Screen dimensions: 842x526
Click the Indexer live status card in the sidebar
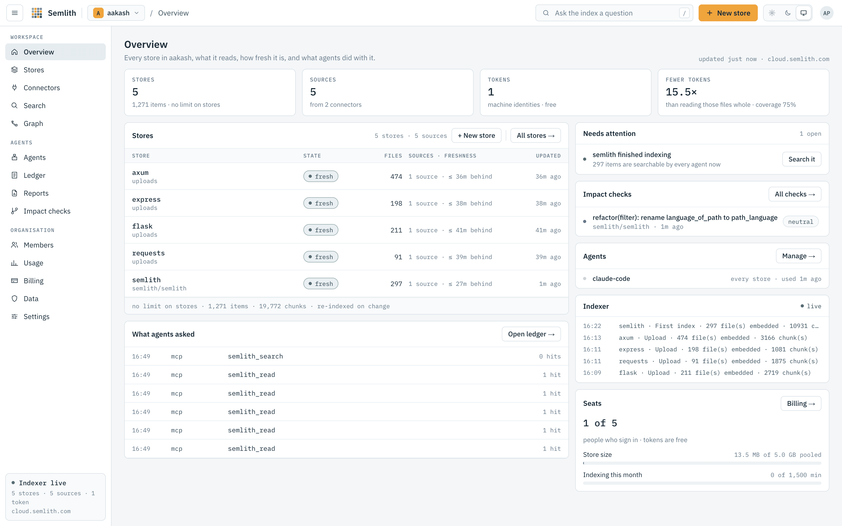click(x=55, y=497)
